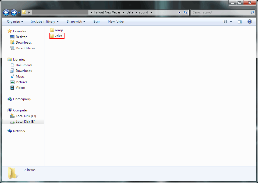The image size is (258, 183).
Task: Expand the Organize dropdown menu
Action: (x=15, y=22)
